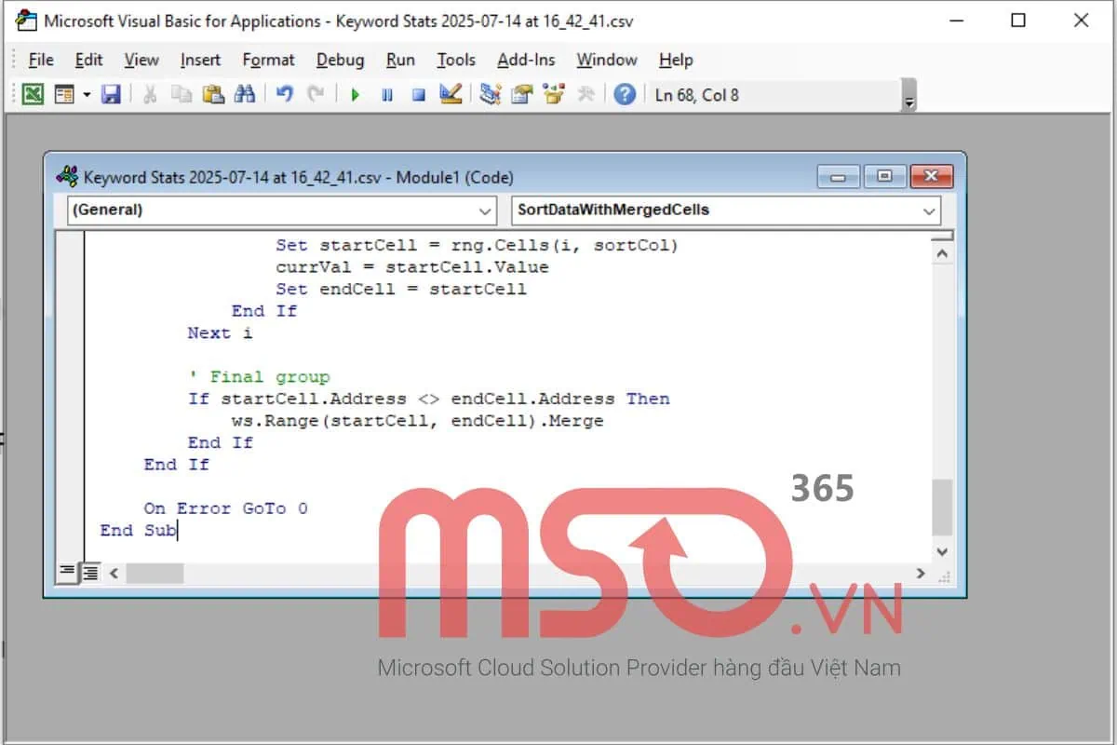Viewport: 1117px width, 745px height.
Task: Open the Debug menu
Action: pyautogui.click(x=340, y=60)
